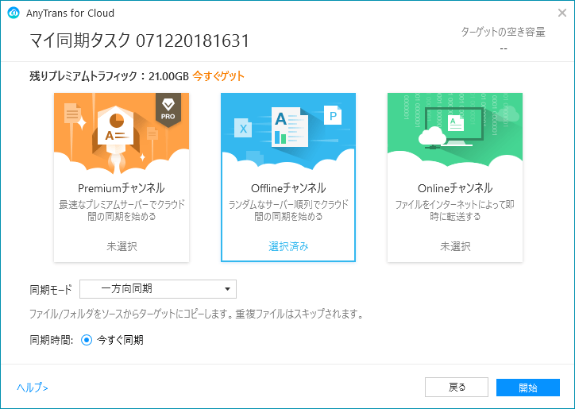
Task: Click the Premium channel description text
Action: coord(122,210)
